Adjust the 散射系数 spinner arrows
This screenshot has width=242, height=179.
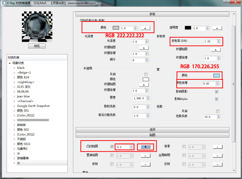(148, 107)
